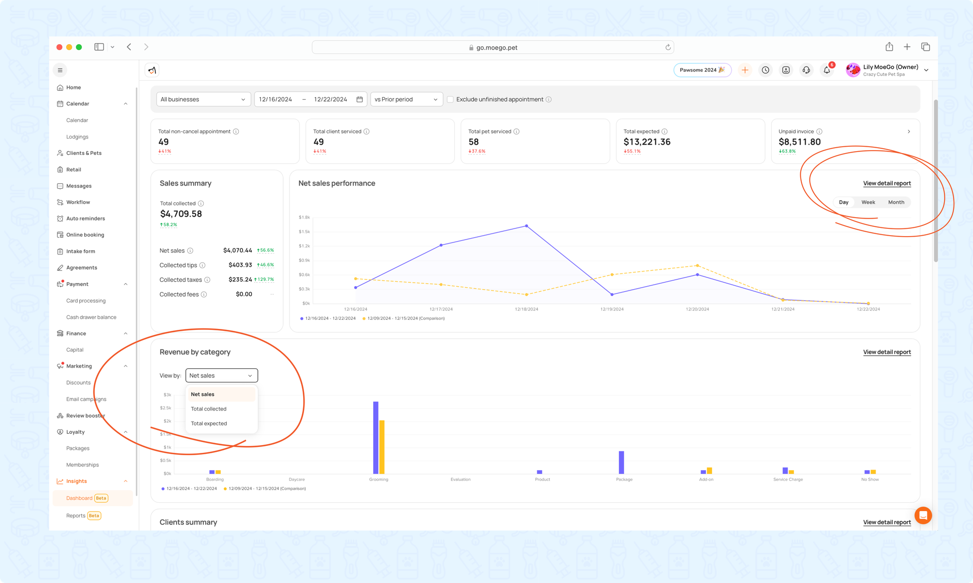Collapse the Marketing sidebar section
This screenshot has height=583, width=973.
[x=126, y=366]
